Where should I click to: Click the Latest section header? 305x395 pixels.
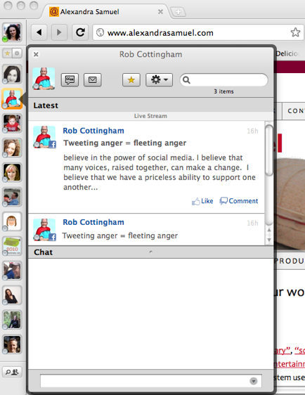[x=150, y=105]
